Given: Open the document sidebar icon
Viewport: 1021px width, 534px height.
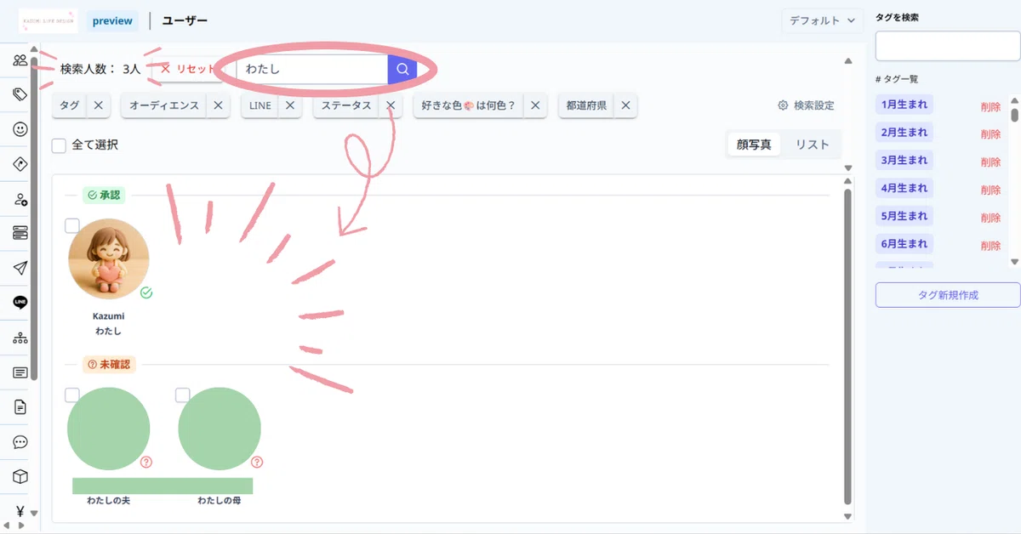Looking at the screenshot, I should click(x=20, y=407).
